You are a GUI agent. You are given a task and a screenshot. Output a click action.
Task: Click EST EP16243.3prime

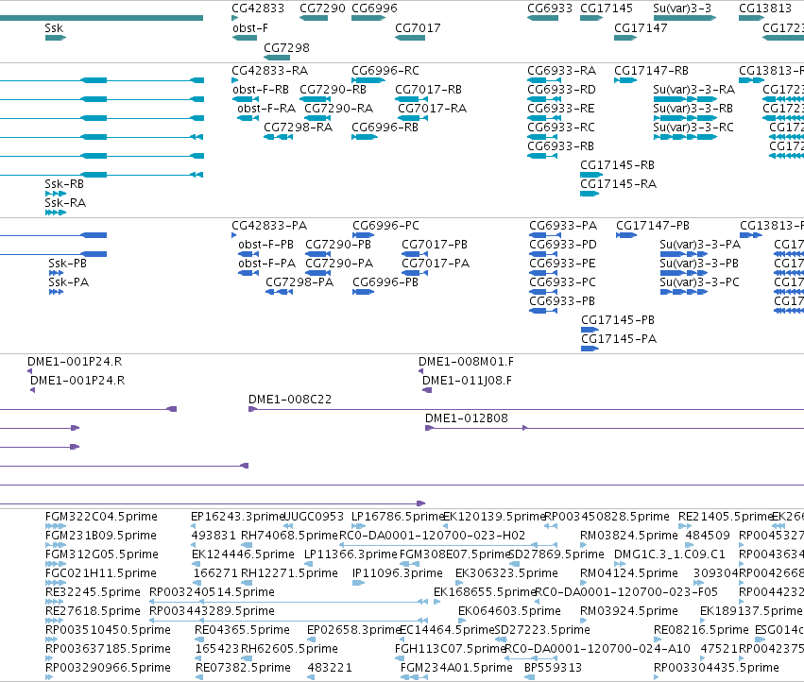click(x=237, y=517)
